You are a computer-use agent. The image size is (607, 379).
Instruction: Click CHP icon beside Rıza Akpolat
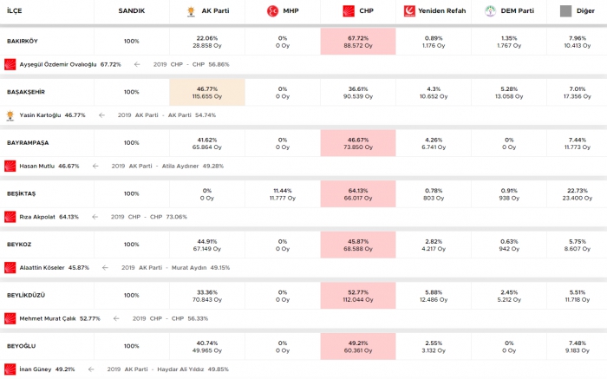(10, 217)
